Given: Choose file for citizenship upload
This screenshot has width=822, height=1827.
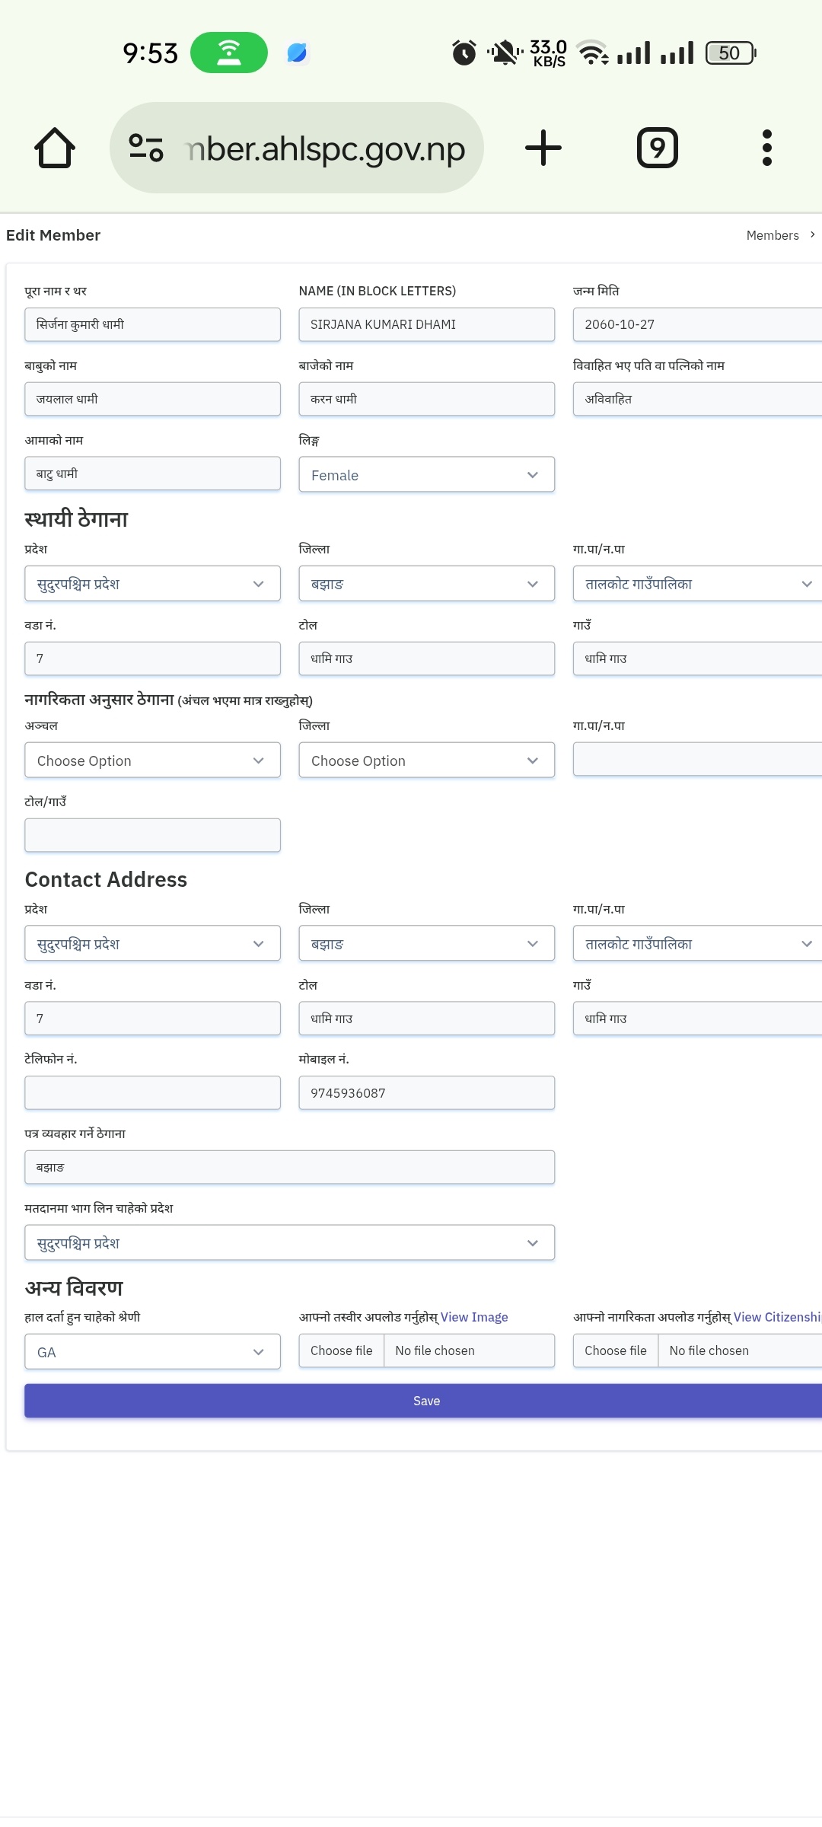Looking at the screenshot, I should 616,1350.
